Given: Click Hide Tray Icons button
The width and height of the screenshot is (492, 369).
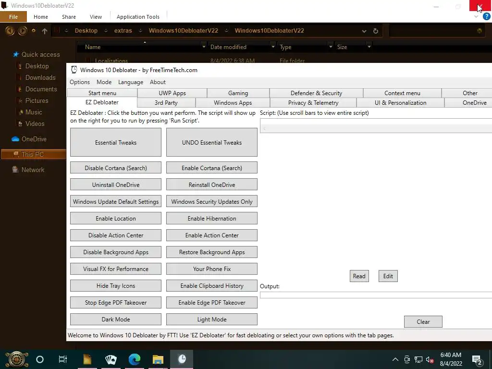Looking at the screenshot, I should [x=116, y=286].
